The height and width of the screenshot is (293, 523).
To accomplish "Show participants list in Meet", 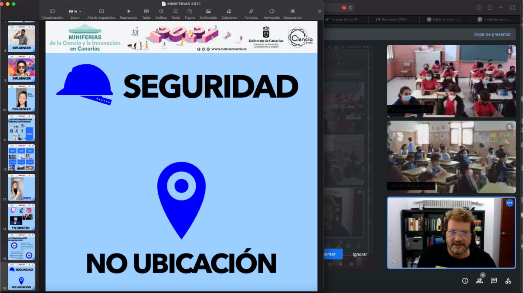I will coord(479,281).
